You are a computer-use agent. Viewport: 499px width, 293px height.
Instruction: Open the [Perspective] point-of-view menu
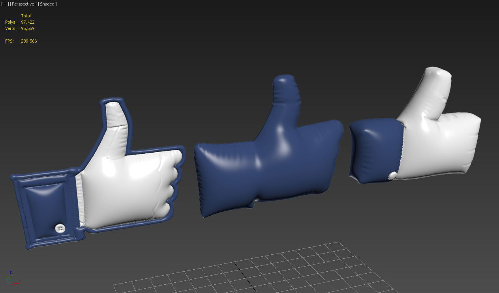coord(23,4)
